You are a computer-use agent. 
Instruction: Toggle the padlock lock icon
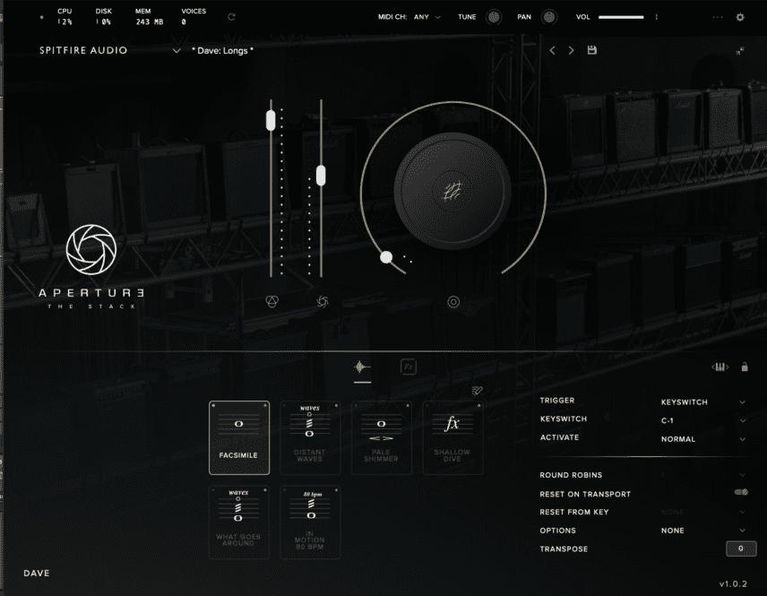pos(745,367)
